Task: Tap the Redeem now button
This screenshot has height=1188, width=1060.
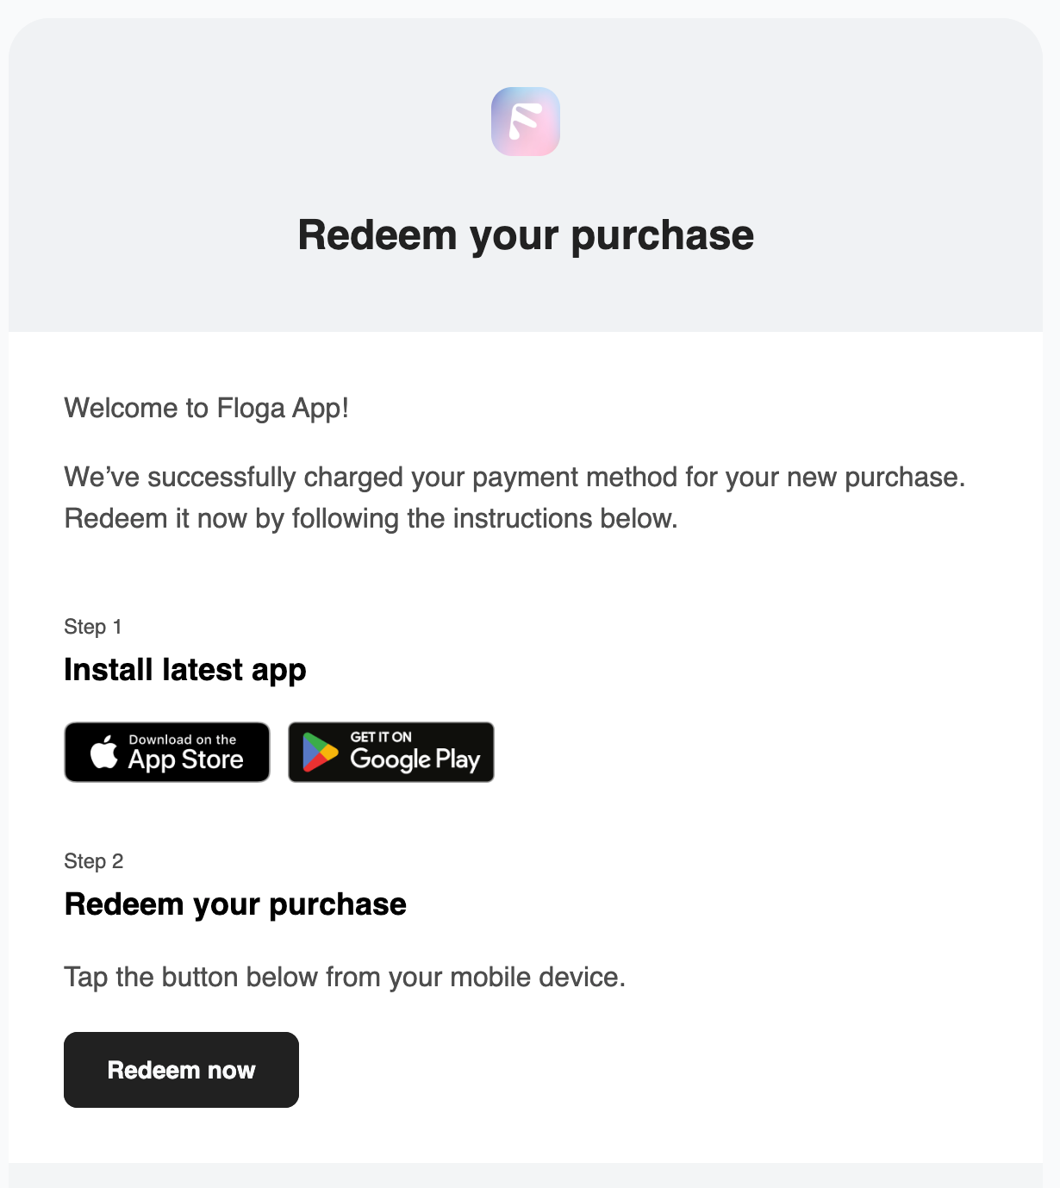Action: point(181,1070)
